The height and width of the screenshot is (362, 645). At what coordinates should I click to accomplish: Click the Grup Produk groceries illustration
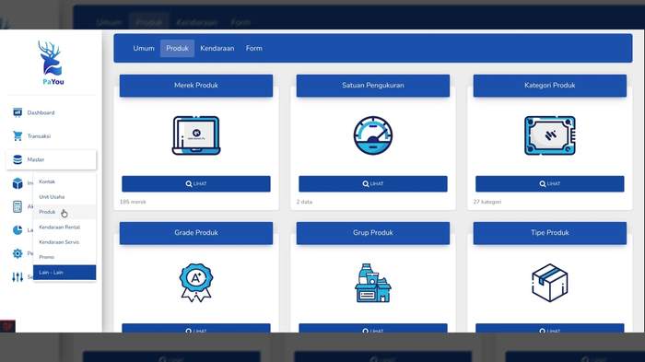372,283
